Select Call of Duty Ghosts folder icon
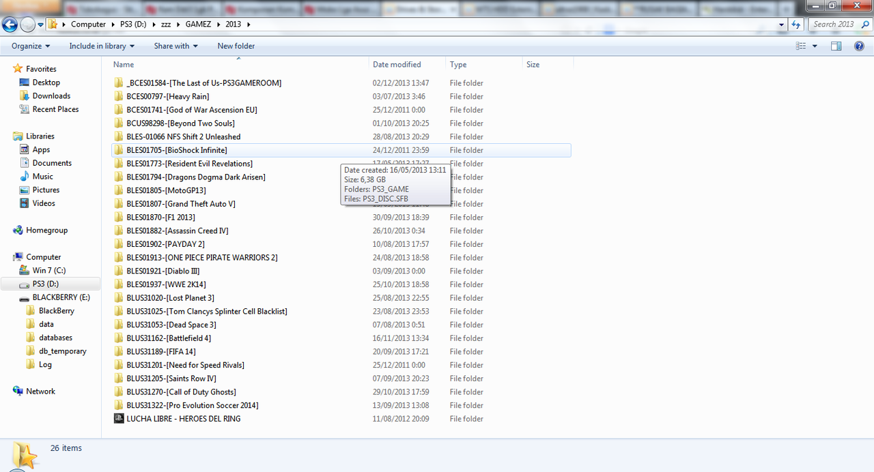874x472 pixels. [119, 392]
